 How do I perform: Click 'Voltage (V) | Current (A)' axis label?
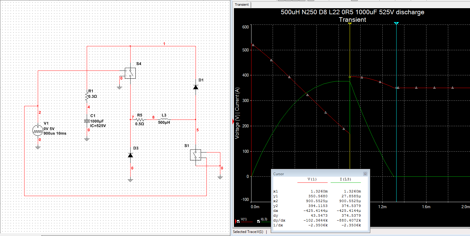click(x=237, y=113)
